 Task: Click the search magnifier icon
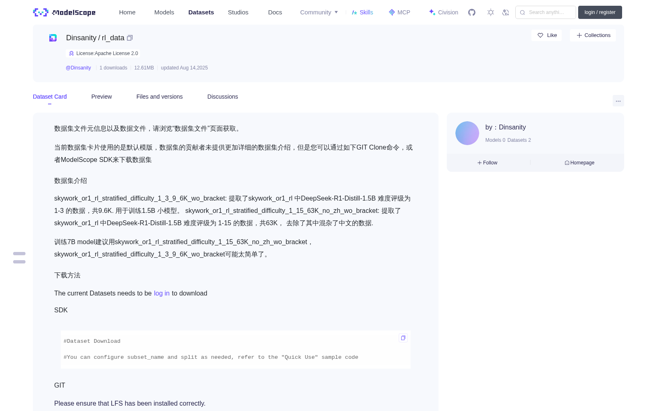tap(522, 12)
